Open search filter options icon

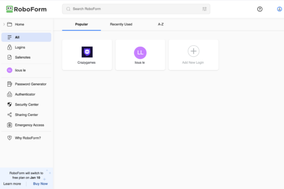pos(204,9)
